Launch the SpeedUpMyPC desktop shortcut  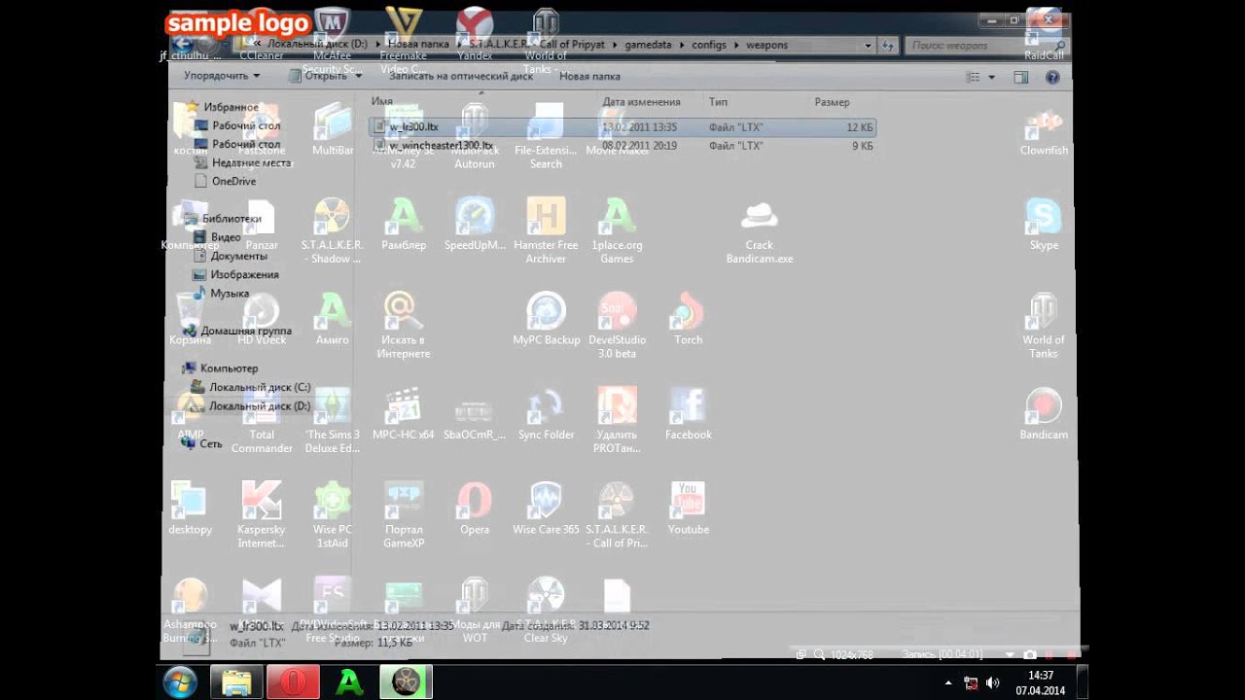pyautogui.click(x=475, y=225)
